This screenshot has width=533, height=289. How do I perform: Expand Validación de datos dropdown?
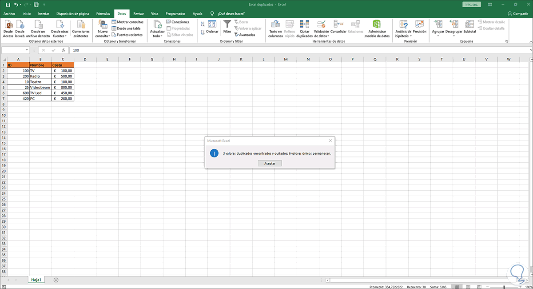tap(328, 36)
